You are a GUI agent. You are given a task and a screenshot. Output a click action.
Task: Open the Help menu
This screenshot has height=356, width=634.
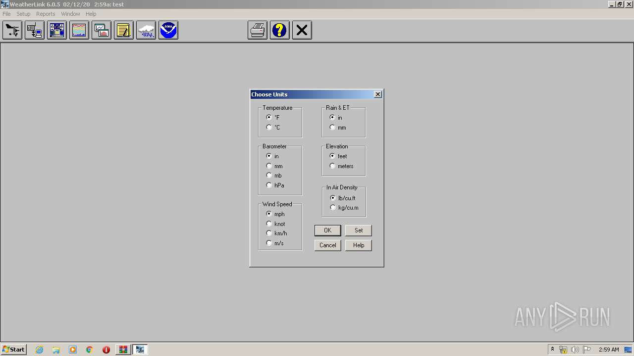click(91, 14)
